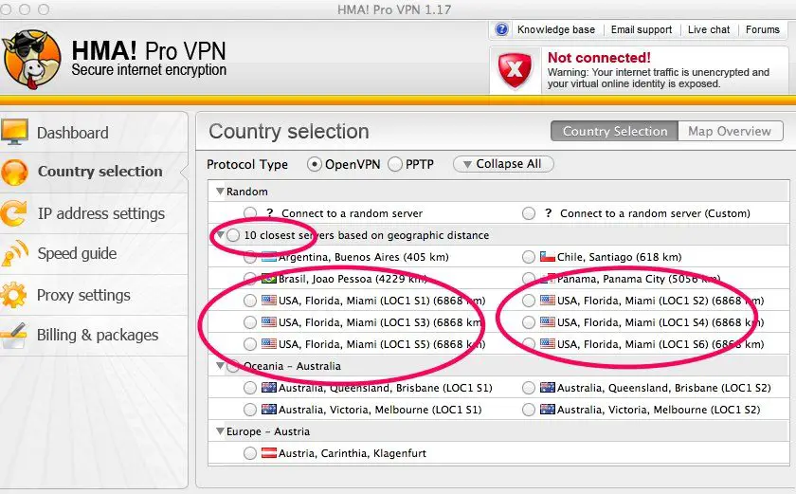Screen dimensions: 796x494
Task: Open Proxy settings in the sidebar
Action: point(94,295)
